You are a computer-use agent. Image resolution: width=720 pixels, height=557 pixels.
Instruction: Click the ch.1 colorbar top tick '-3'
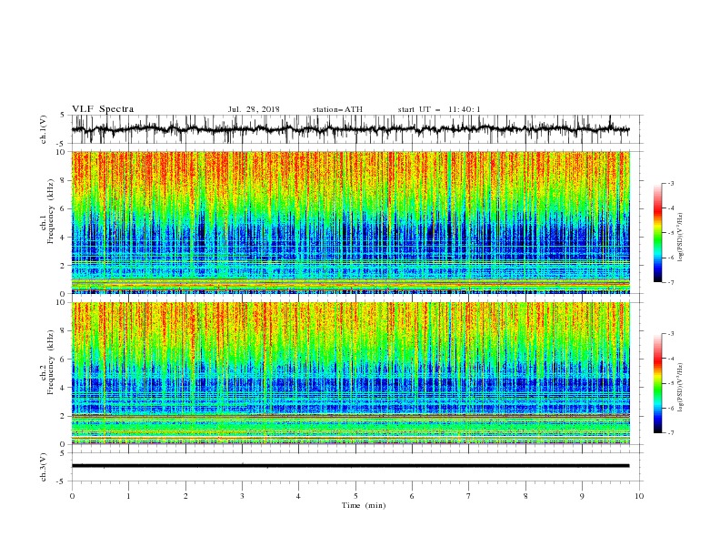[671, 183]
